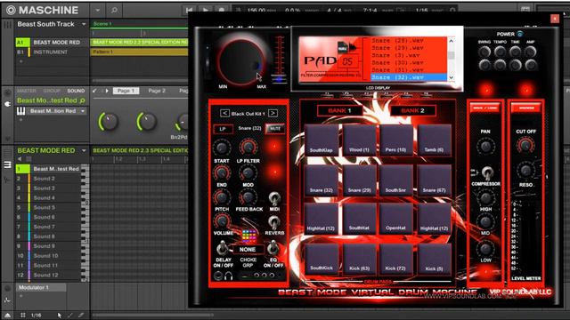This screenshot has width=570, height=320.
Task: Toggle the LP filter type button
Action: click(223, 129)
